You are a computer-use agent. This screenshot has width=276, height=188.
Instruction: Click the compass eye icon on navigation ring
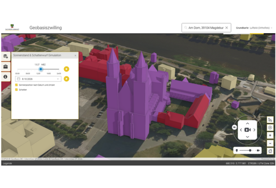234,127
